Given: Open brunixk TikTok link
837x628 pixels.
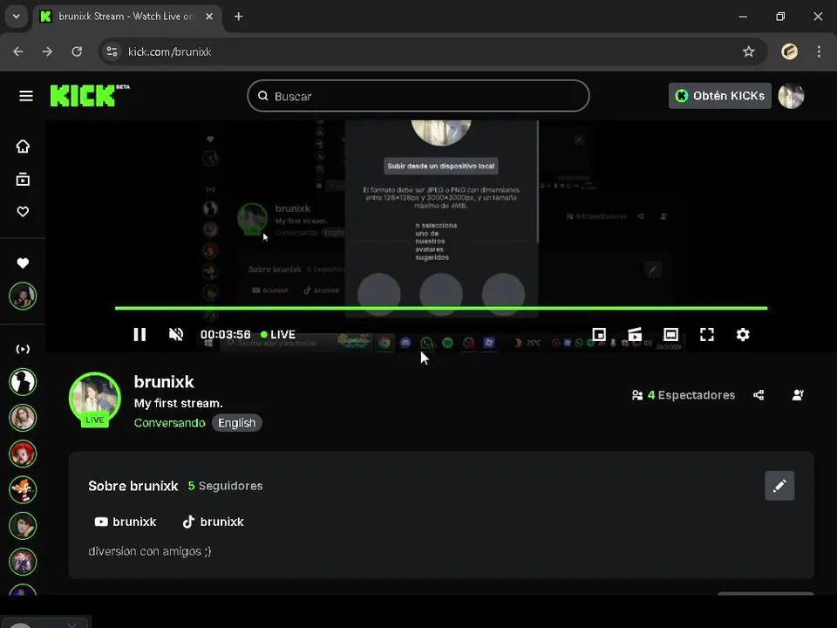Looking at the screenshot, I should coord(213,522).
